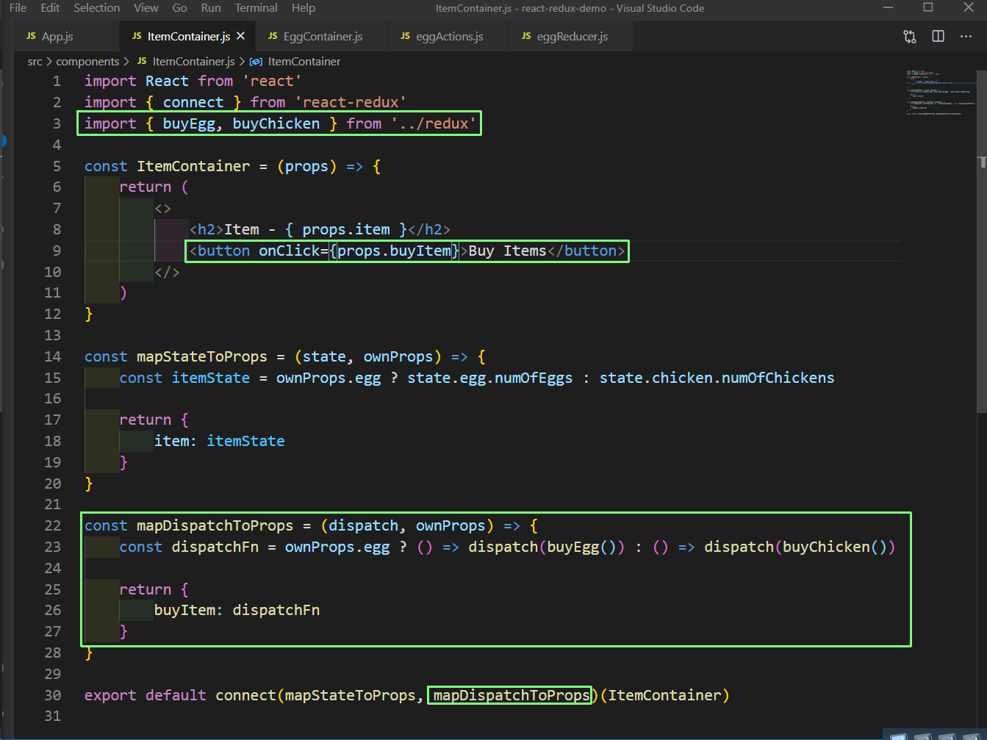
Task: Switch to the App.js tab
Action: [66, 36]
